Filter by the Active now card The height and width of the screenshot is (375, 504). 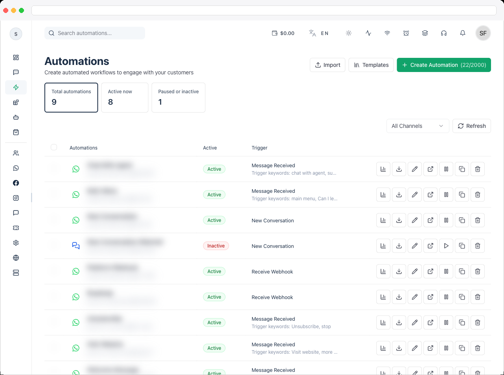tap(125, 98)
